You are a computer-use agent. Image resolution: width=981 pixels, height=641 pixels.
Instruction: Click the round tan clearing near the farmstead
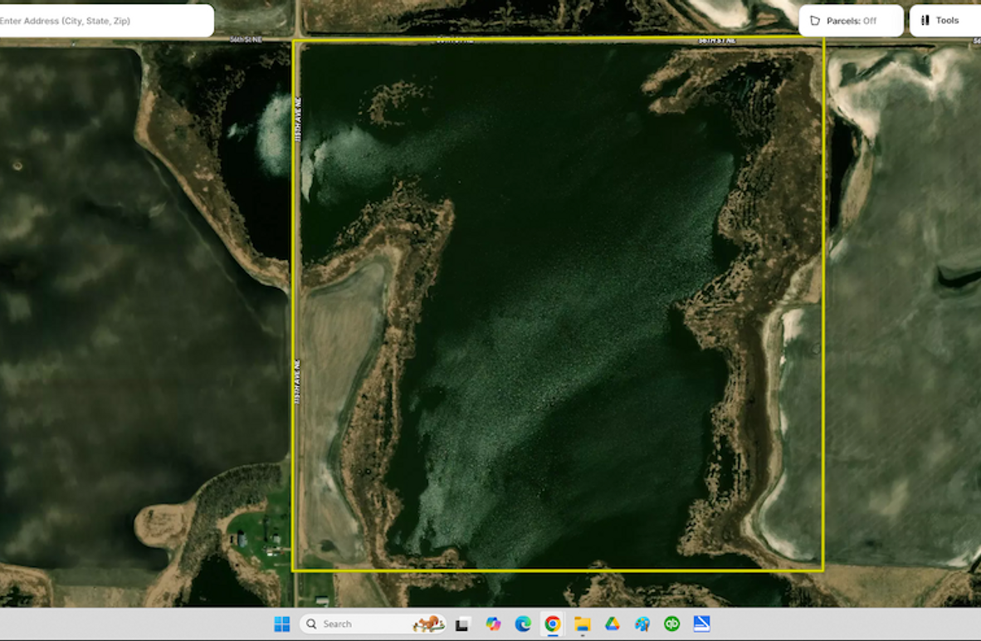tap(162, 525)
